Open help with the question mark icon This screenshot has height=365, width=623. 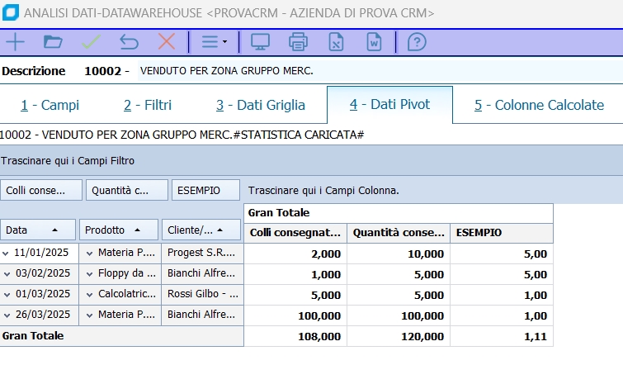point(417,41)
